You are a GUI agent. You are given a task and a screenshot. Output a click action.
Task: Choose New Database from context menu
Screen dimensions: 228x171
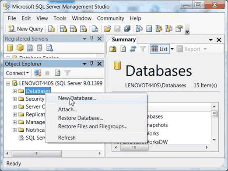coord(96,98)
